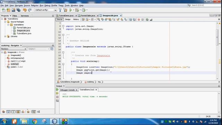The height and width of the screenshot is (125, 222).
Task: Click the Re-run green arrows in Output
Action: point(57,90)
